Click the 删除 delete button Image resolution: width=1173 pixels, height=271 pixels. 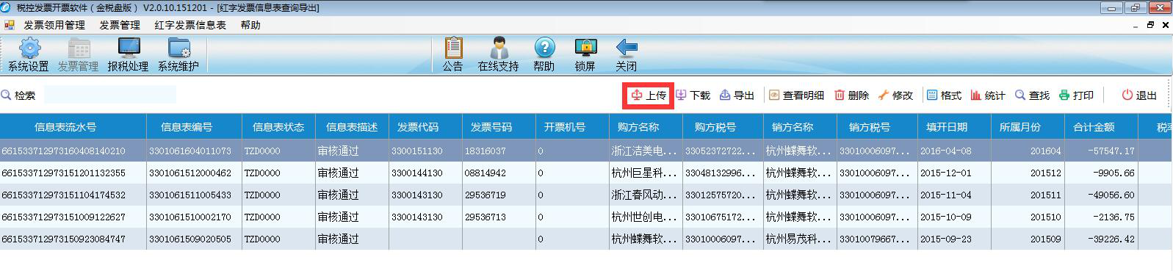point(851,95)
